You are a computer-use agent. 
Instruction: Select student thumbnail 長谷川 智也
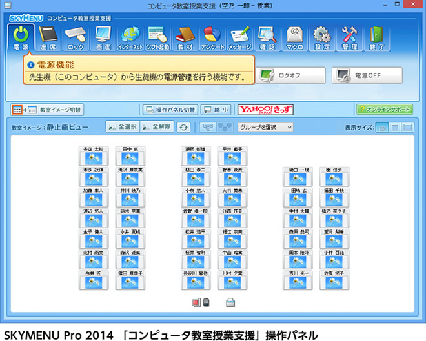196,280
